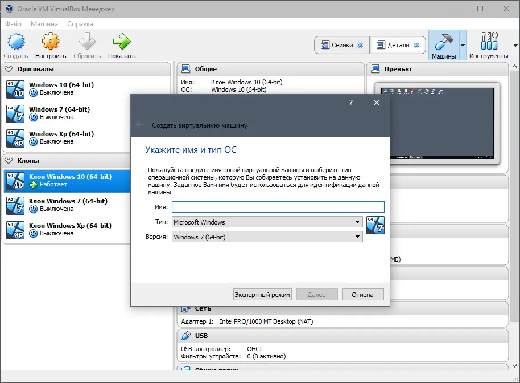Open the Файл menu

pos(13,24)
